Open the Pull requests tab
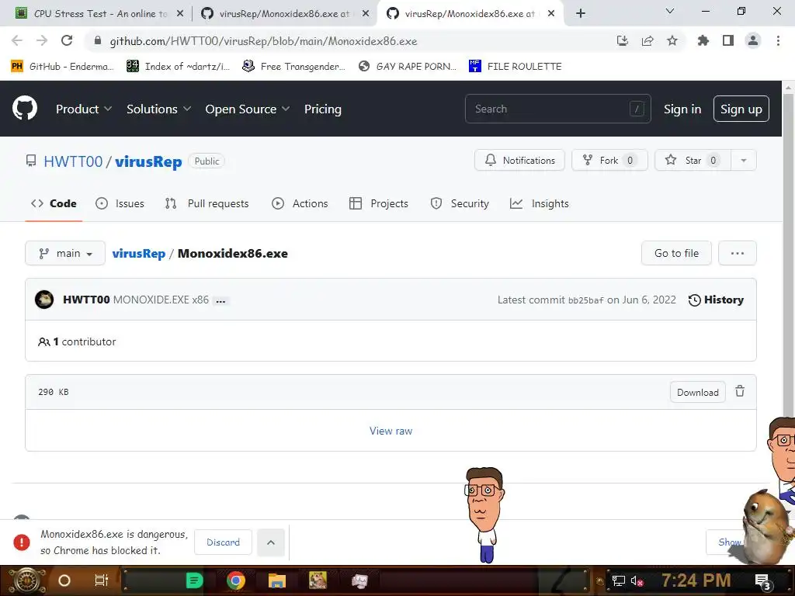Viewport: 795px width, 596px height. (207, 203)
